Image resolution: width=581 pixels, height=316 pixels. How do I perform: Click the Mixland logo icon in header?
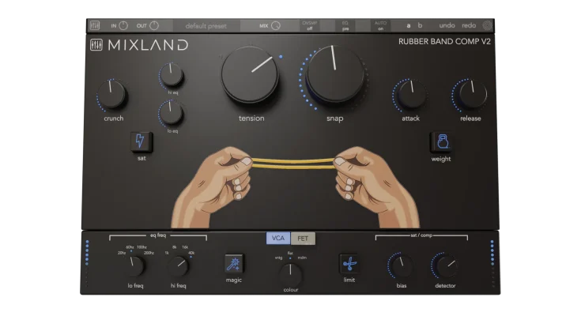(96, 45)
